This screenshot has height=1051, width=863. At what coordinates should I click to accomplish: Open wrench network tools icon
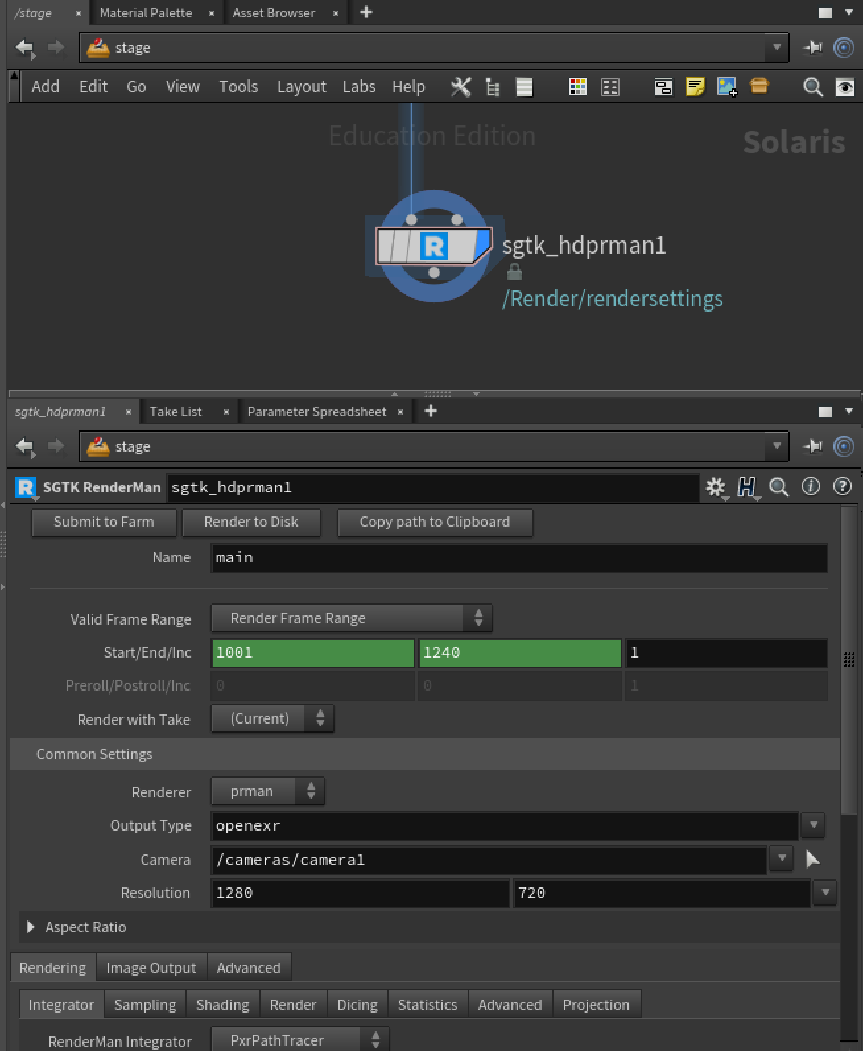pos(461,86)
